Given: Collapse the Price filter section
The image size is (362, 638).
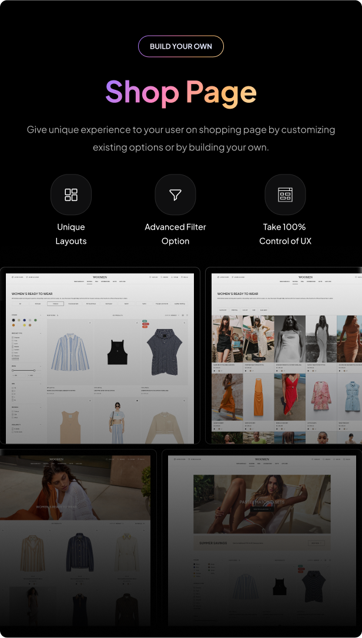Looking at the screenshot, I should [41, 366].
